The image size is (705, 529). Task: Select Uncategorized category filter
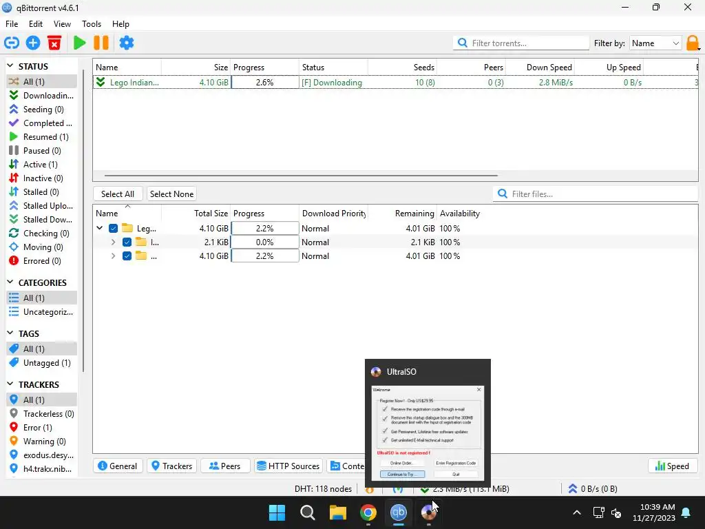tap(42, 312)
